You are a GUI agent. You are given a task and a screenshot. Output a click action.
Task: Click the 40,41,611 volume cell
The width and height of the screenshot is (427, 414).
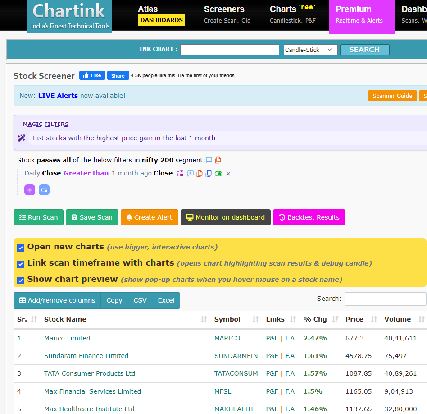(400, 338)
